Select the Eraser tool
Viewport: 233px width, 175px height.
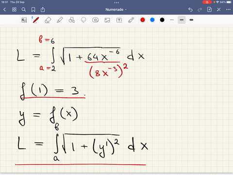pos(48,20)
